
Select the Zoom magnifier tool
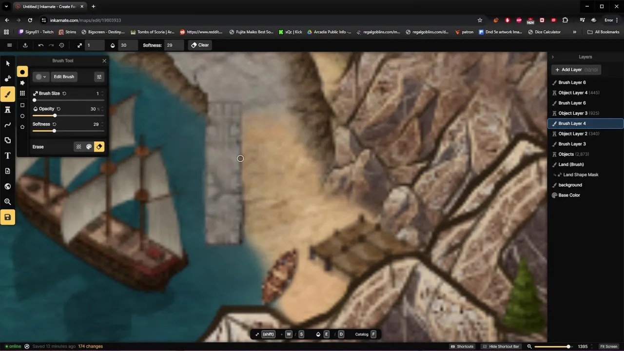click(7, 202)
